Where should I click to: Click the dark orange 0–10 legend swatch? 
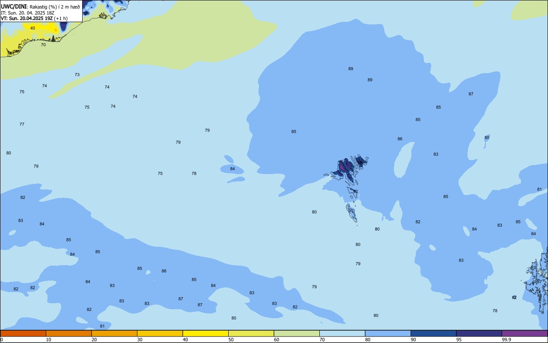pos(23,333)
